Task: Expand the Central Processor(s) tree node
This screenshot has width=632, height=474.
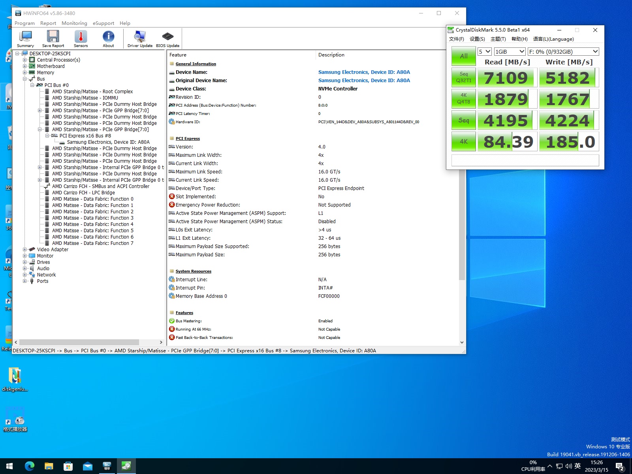Action: pos(24,60)
